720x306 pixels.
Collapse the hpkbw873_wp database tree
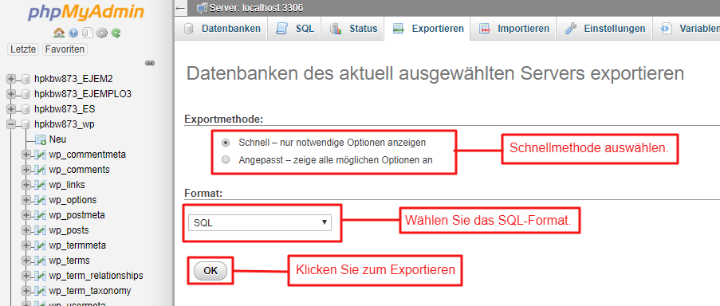[11, 124]
